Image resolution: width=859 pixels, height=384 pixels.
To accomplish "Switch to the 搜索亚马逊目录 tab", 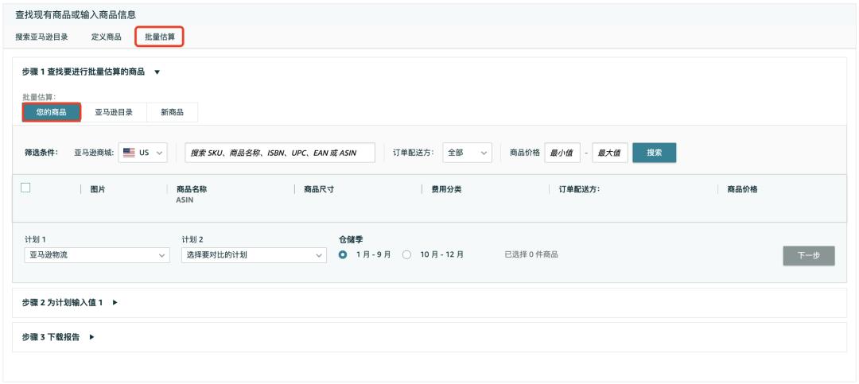I will (41, 37).
